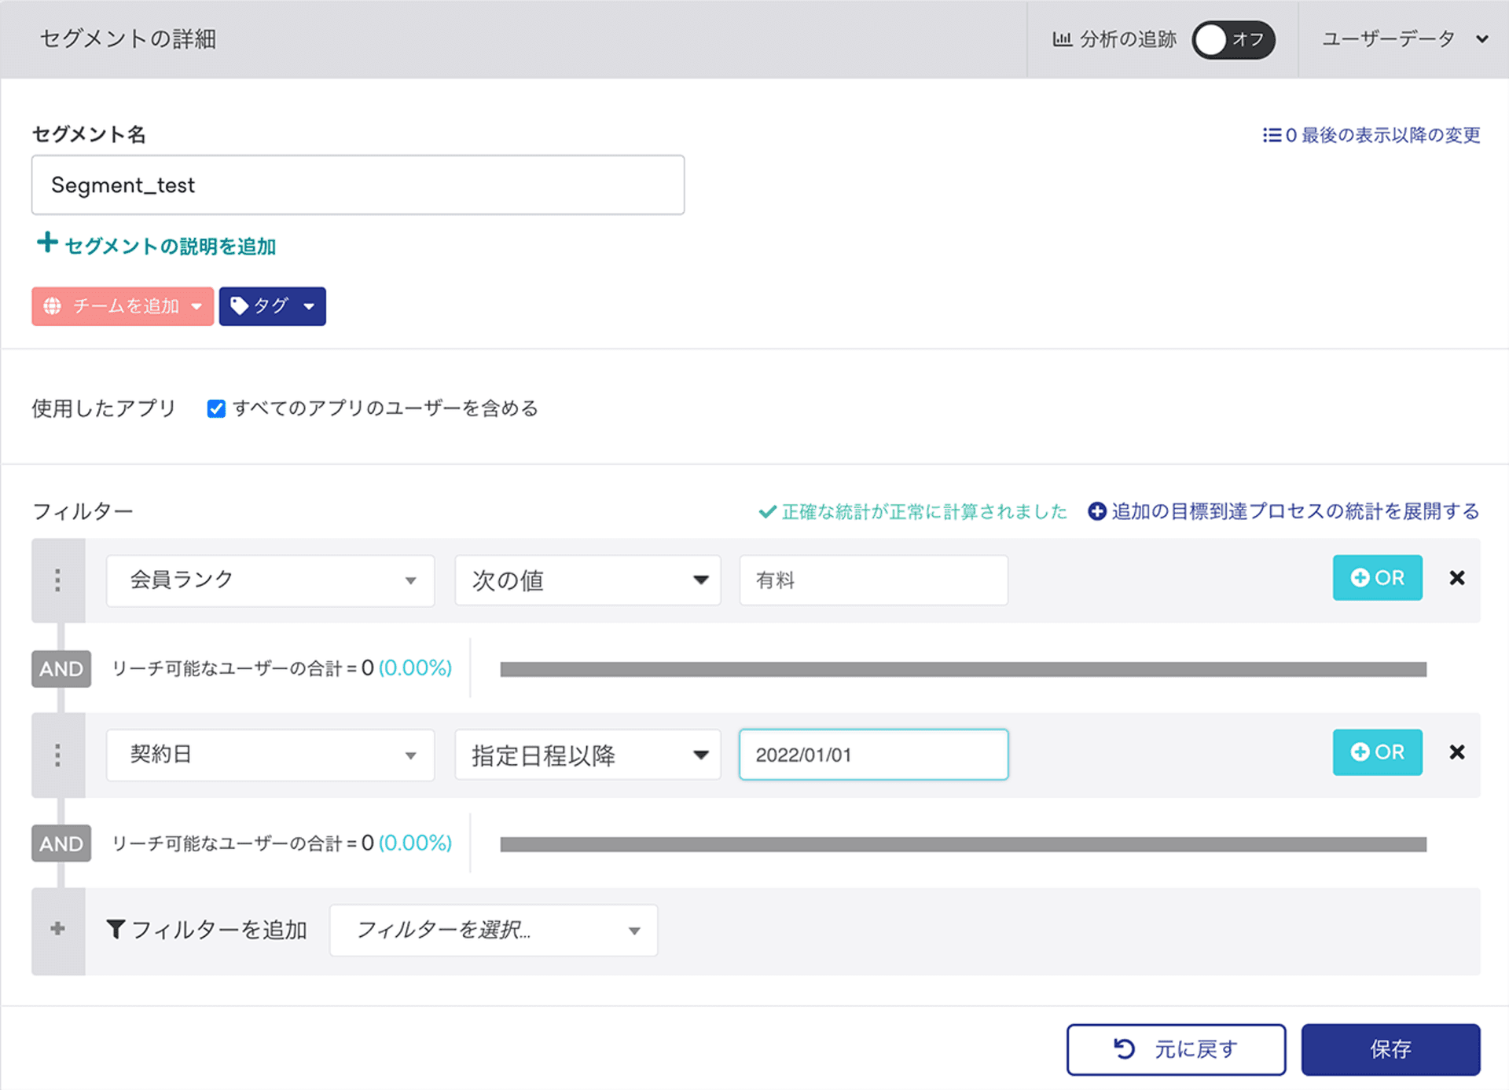Click 元に戻す revert button
Viewport: 1509px width, 1090px height.
[x=1175, y=1049]
